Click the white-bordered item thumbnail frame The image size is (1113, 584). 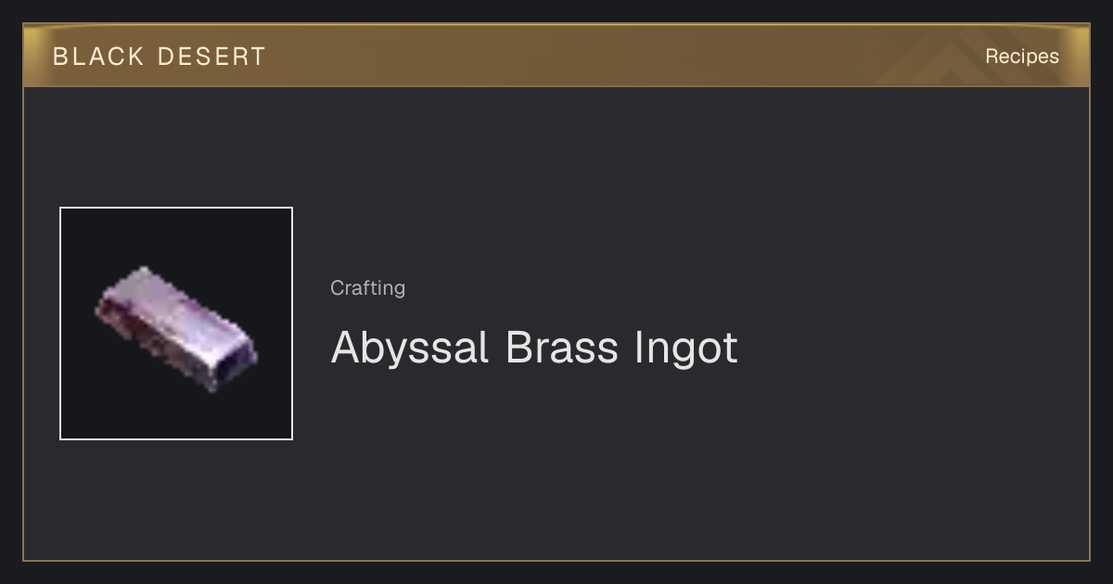[x=176, y=324]
